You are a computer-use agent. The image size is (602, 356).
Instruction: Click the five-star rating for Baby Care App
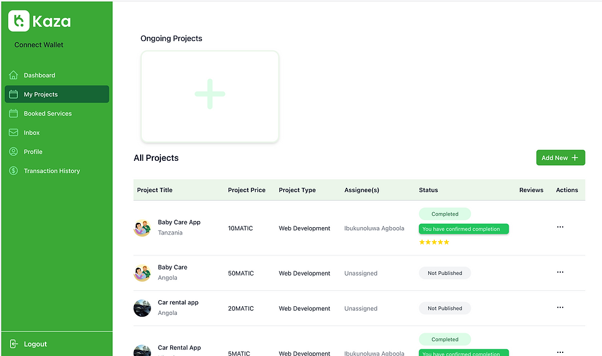(434, 242)
